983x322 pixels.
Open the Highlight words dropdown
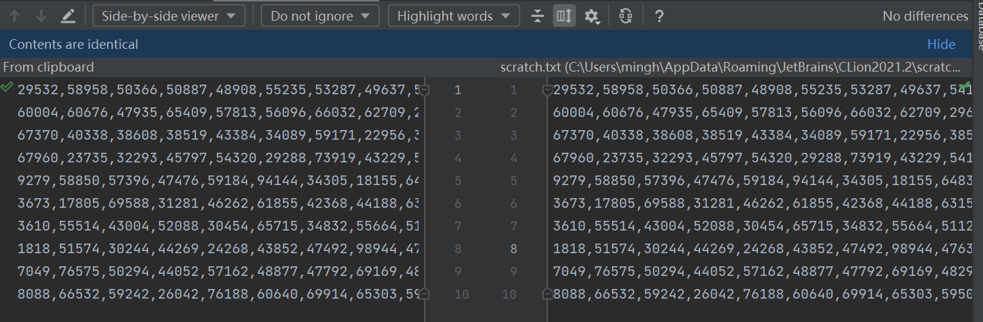(x=454, y=16)
